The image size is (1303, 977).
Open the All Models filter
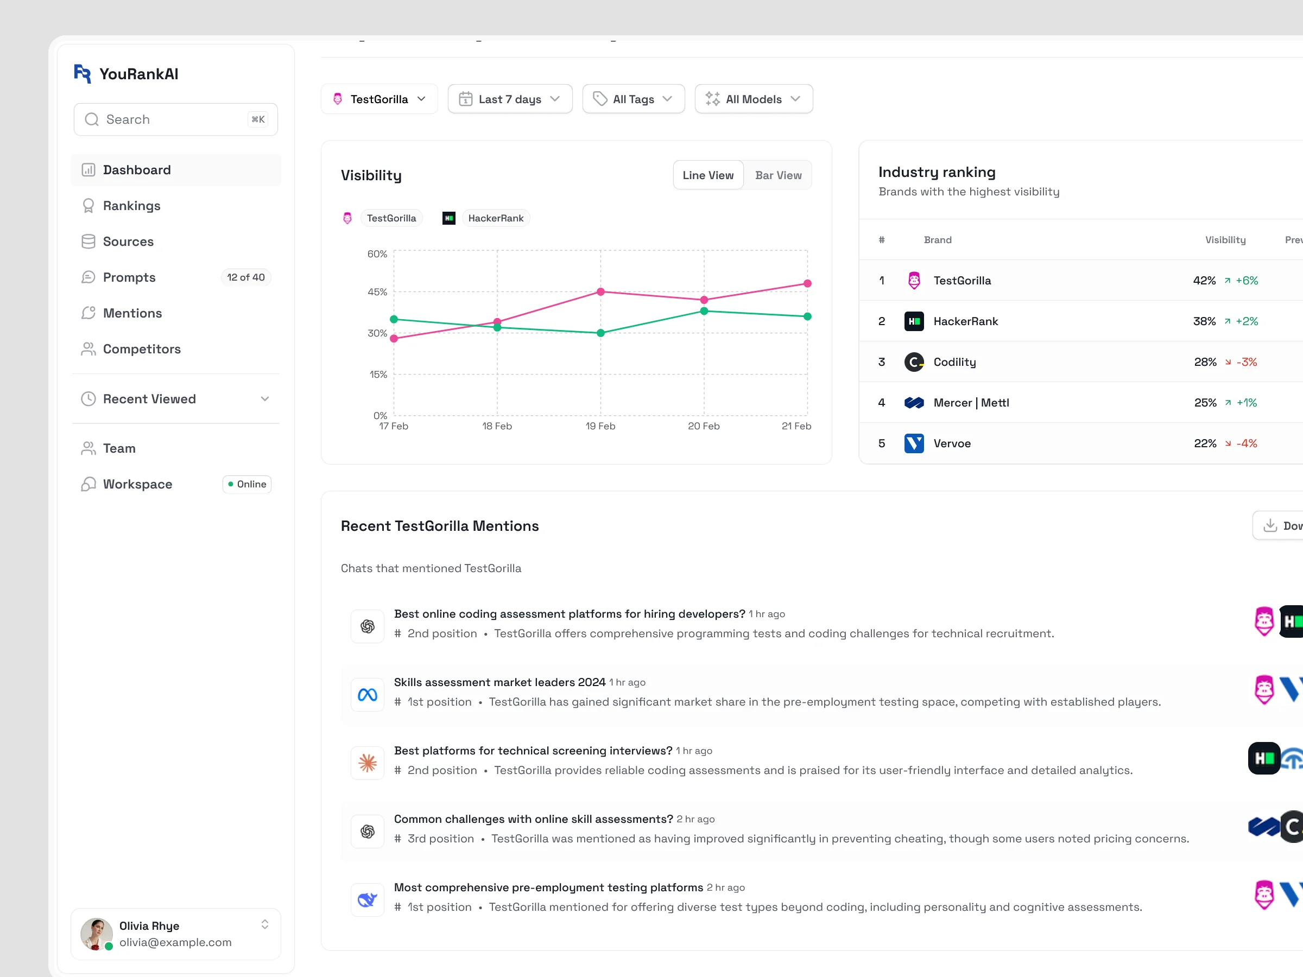(x=753, y=99)
